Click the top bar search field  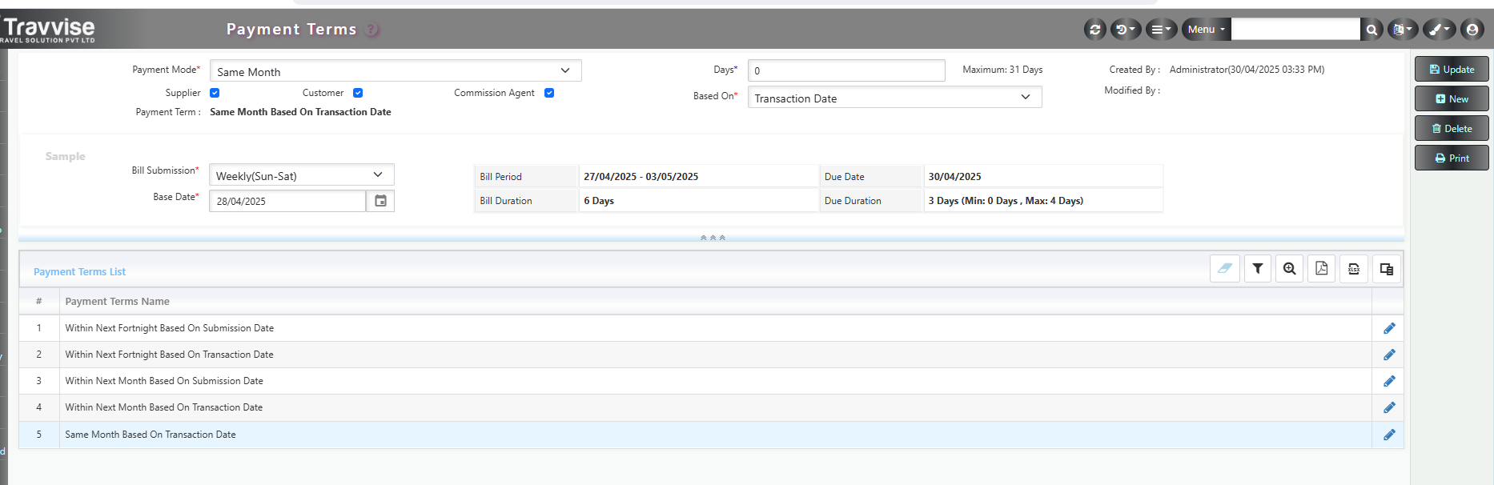pos(1295,30)
